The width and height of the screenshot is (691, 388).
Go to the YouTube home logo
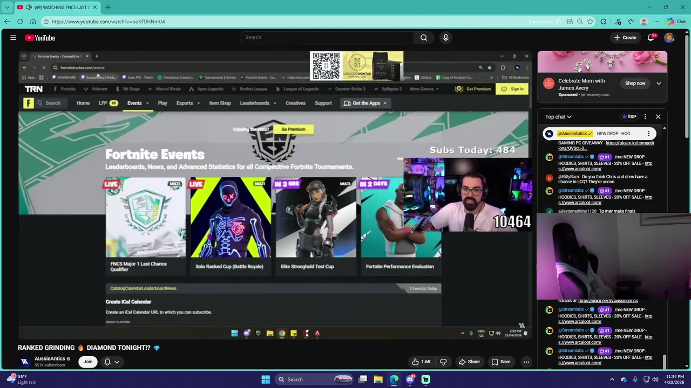pos(40,38)
